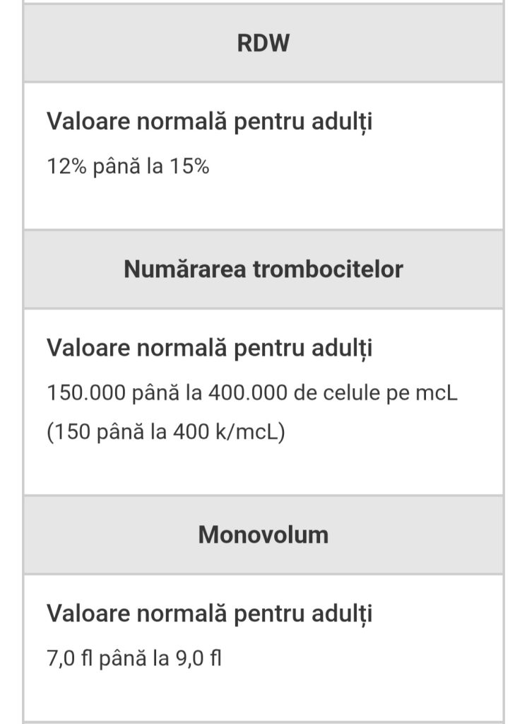The image size is (527, 724).
Task: Tap the Monovolum section header
Action: click(x=263, y=535)
